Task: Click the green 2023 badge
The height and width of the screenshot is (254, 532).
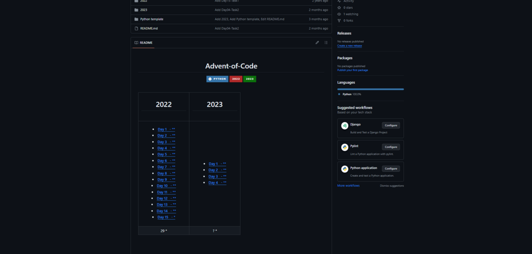Action: click(250, 79)
